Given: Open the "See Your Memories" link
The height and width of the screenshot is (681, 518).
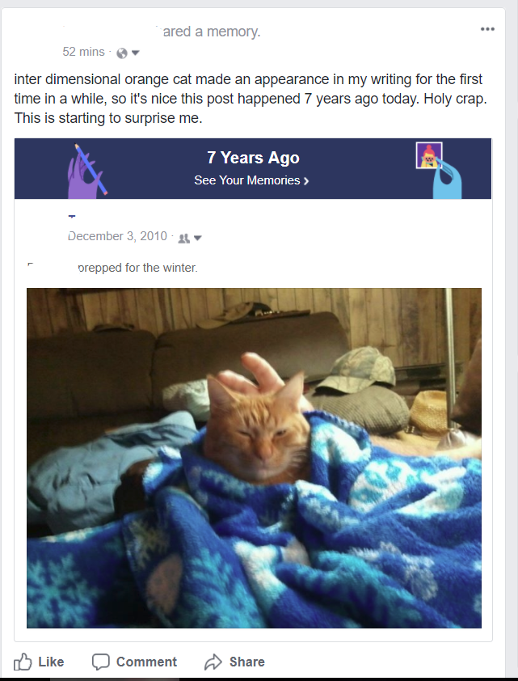Looking at the screenshot, I should pos(246,180).
